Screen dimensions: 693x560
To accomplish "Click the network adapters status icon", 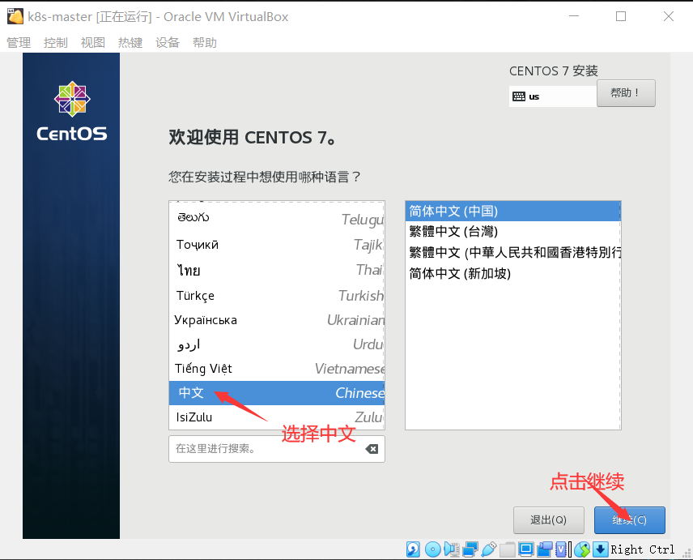I will (470, 549).
